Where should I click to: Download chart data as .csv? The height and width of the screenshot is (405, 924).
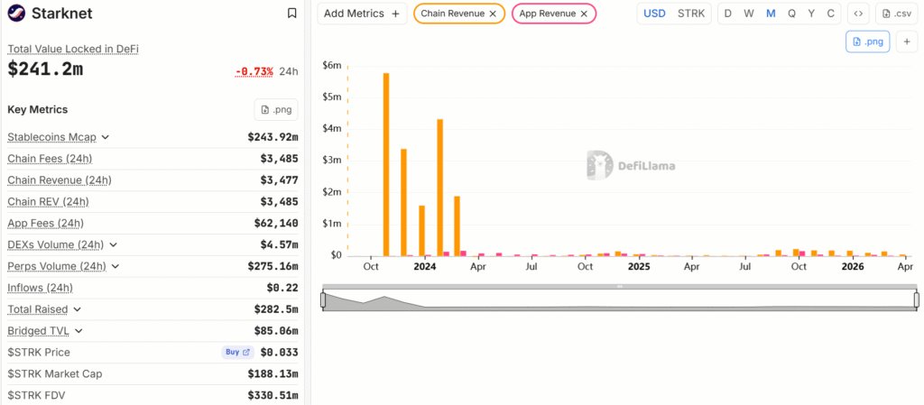click(x=896, y=14)
